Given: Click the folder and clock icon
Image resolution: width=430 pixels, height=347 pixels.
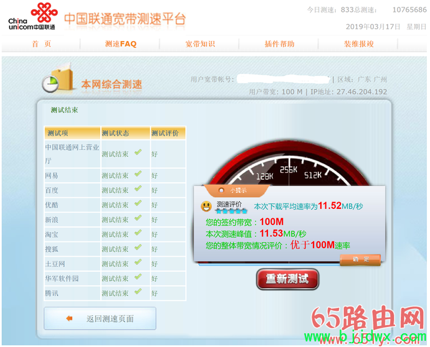Looking at the screenshot, I should (x=59, y=78).
